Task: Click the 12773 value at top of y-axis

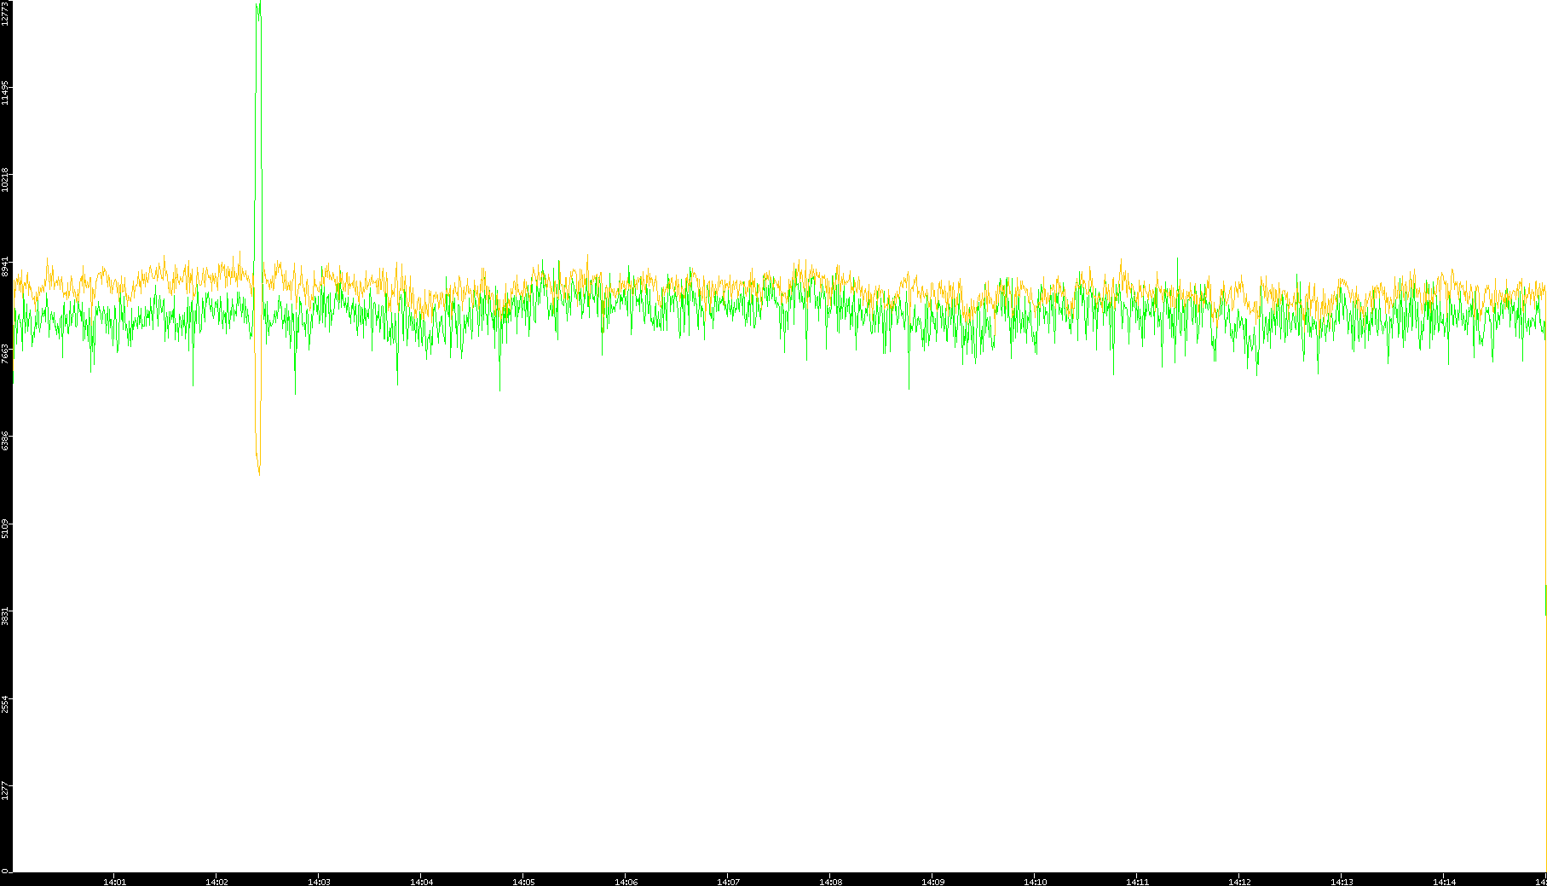Action: [x=5, y=14]
